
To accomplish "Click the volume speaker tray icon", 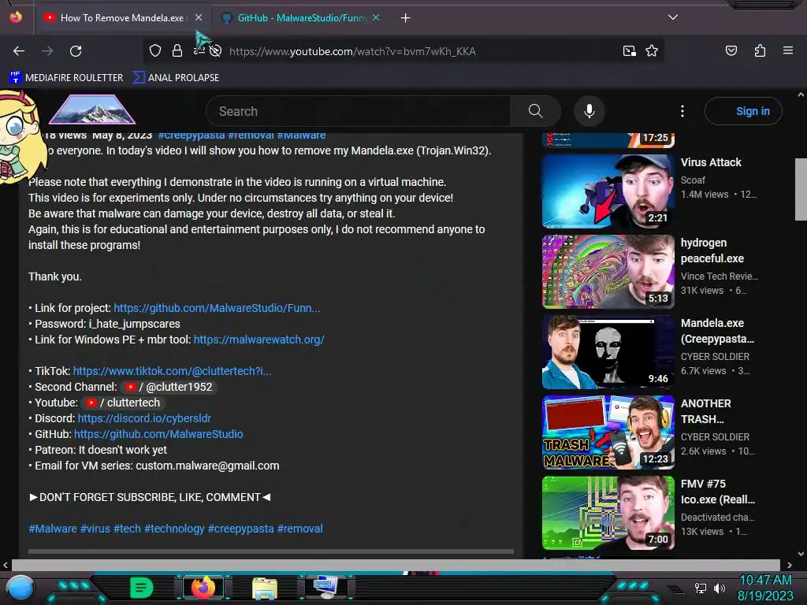I will tap(720, 588).
